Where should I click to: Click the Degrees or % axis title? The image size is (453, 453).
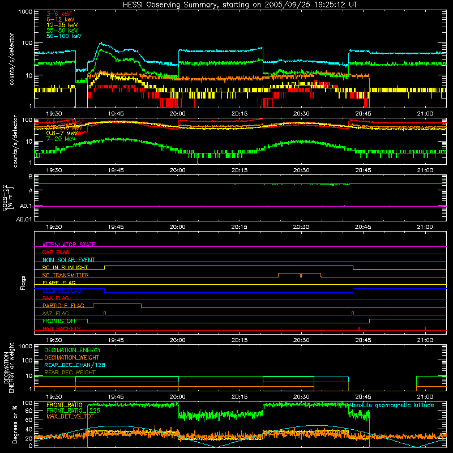click(x=15, y=424)
